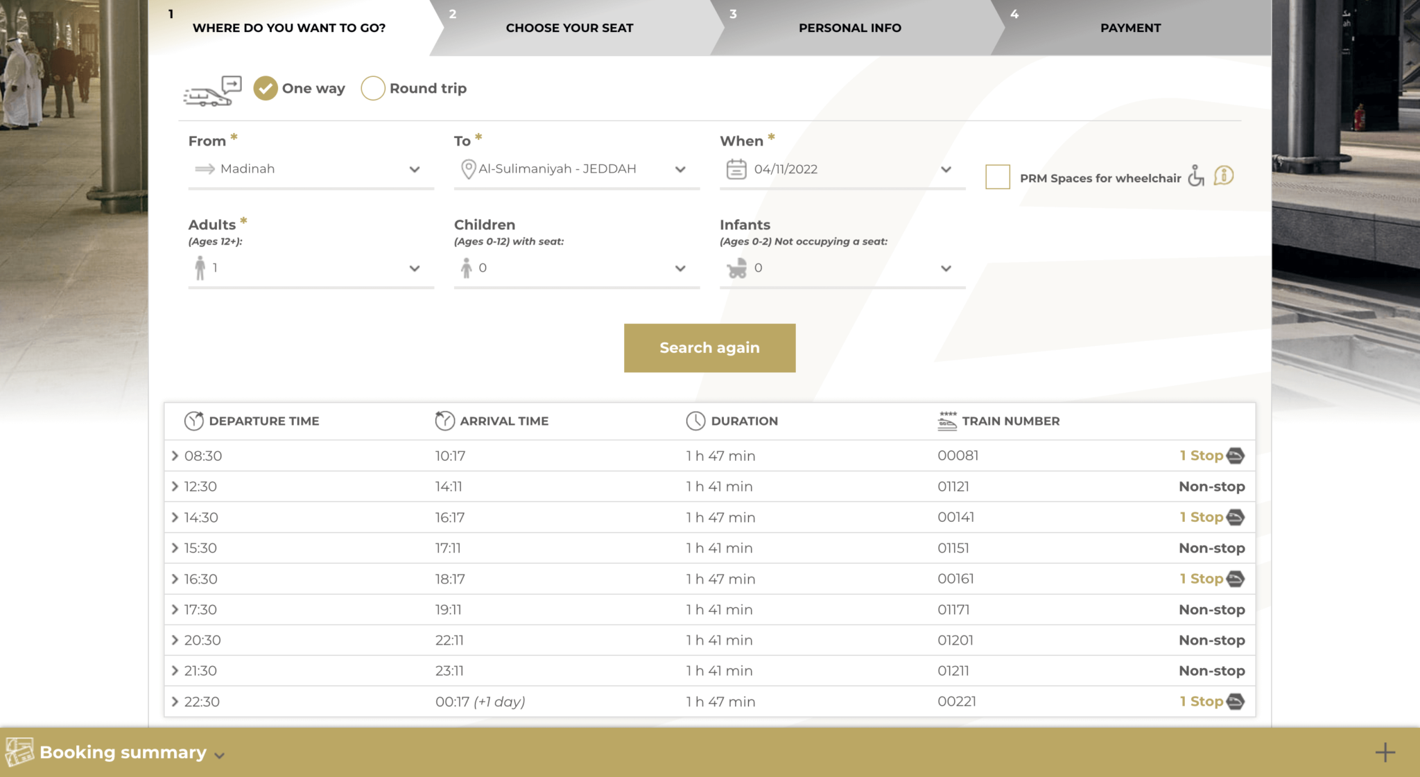Click the wheelchair info icon
This screenshot has height=777, width=1420.
pos(1224,176)
